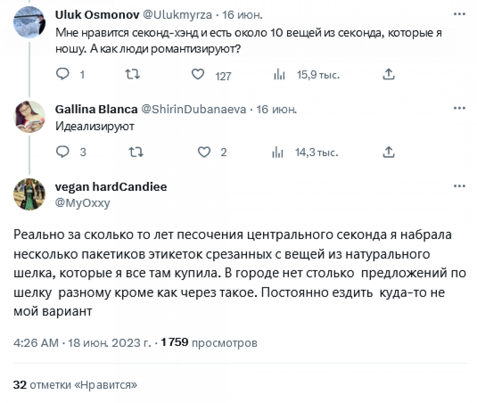Open the @ShirinDubanaeva handle link
477x403 pixels.
(x=193, y=109)
